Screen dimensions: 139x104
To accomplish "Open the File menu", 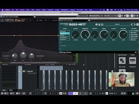I will 13,10.
